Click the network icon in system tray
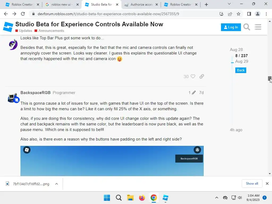This screenshot has width=272, height=204. [x=233, y=198]
